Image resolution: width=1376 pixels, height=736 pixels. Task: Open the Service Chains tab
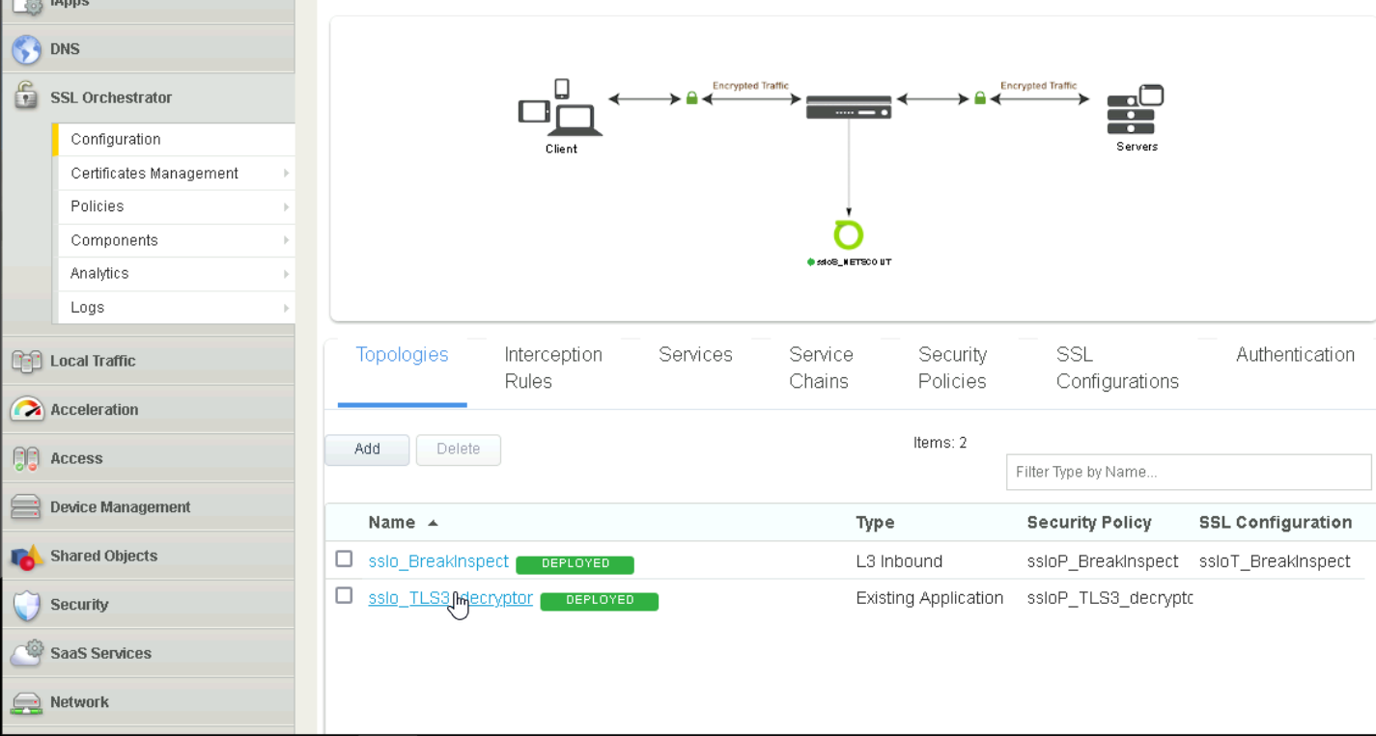(820, 368)
